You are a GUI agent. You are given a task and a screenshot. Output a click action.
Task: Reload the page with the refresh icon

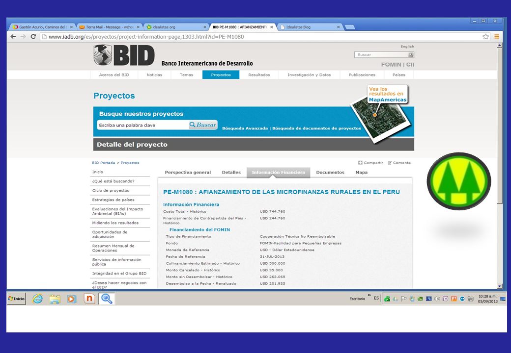(33, 37)
